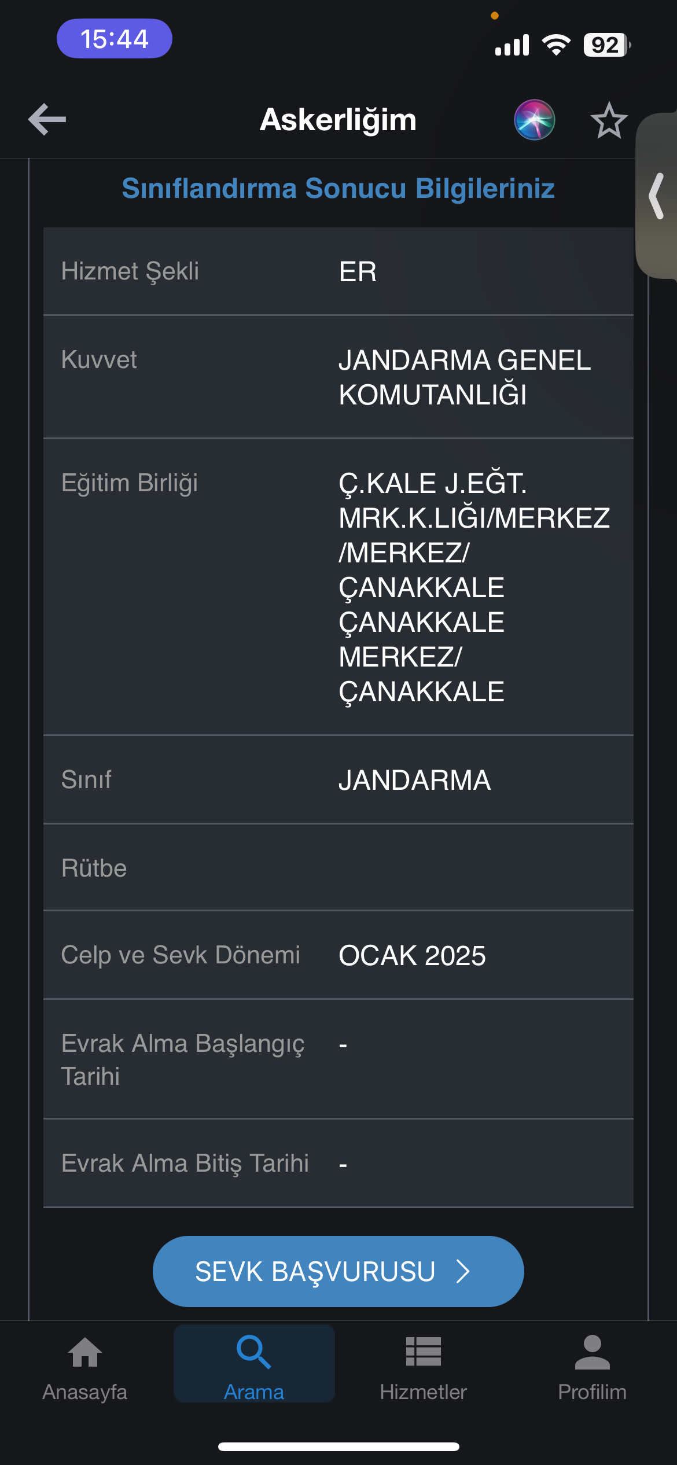Viewport: 677px width, 1465px height.
Task: Tap the Askerliğim page title
Action: [338, 120]
